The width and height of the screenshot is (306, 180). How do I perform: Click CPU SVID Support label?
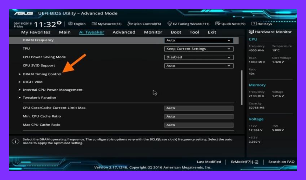[39, 65]
